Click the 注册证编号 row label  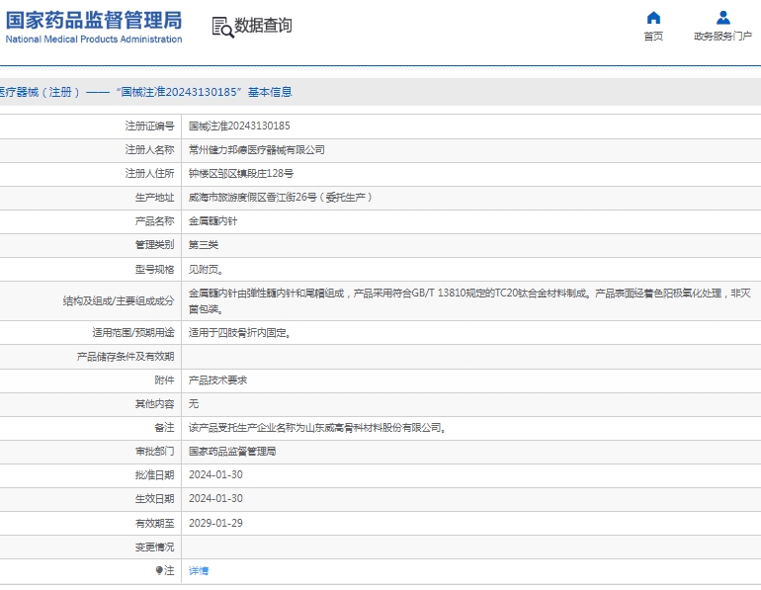[149, 126]
